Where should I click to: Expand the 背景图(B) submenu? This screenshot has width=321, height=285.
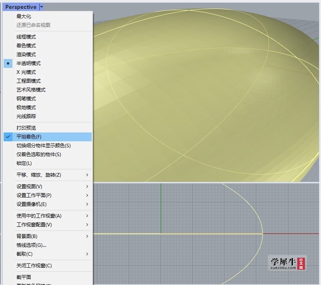point(48,236)
